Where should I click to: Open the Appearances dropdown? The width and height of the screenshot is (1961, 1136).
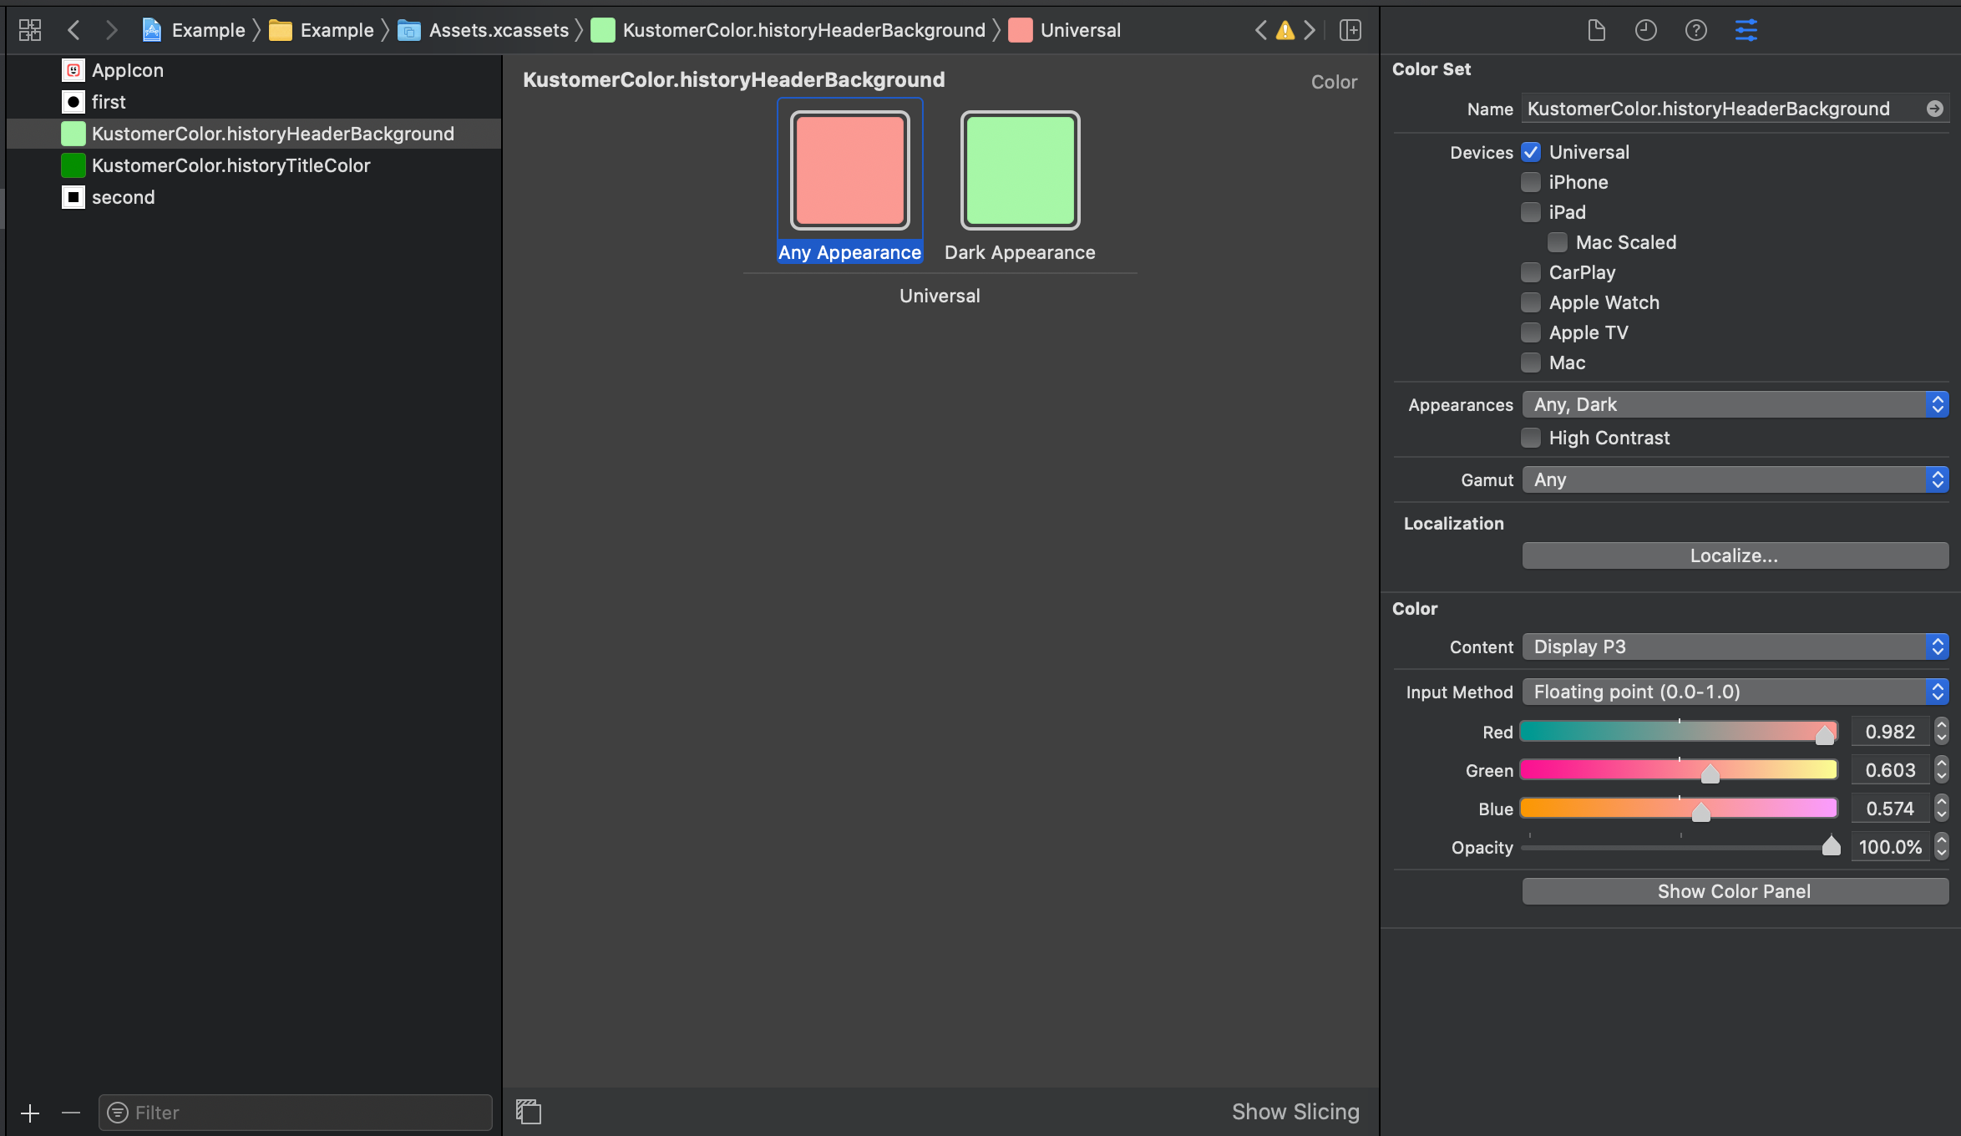click(x=1734, y=404)
